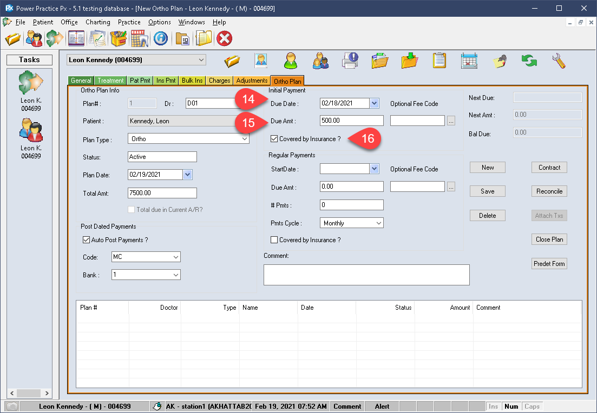Open the clipboard notes icon
Image resolution: width=597 pixels, height=413 pixels.
point(439,61)
